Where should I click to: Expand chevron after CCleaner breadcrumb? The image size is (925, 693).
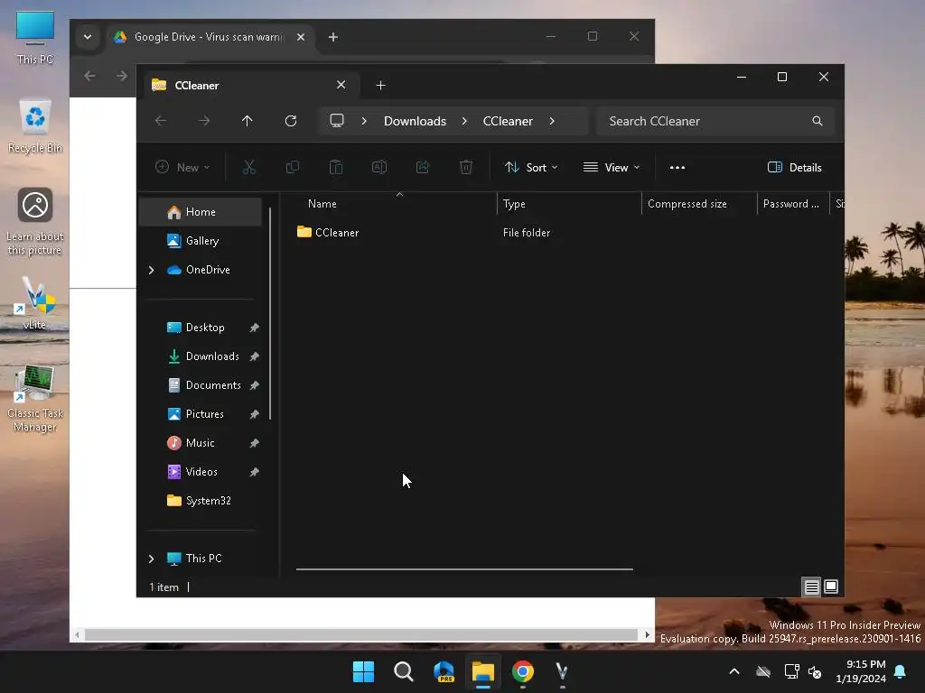(552, 121)
